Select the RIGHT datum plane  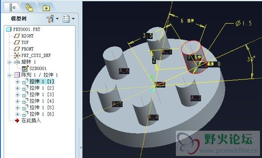(x=24, y=36)
